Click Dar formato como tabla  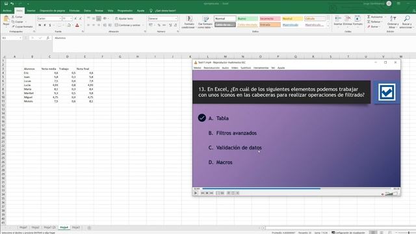click(205, 22)
